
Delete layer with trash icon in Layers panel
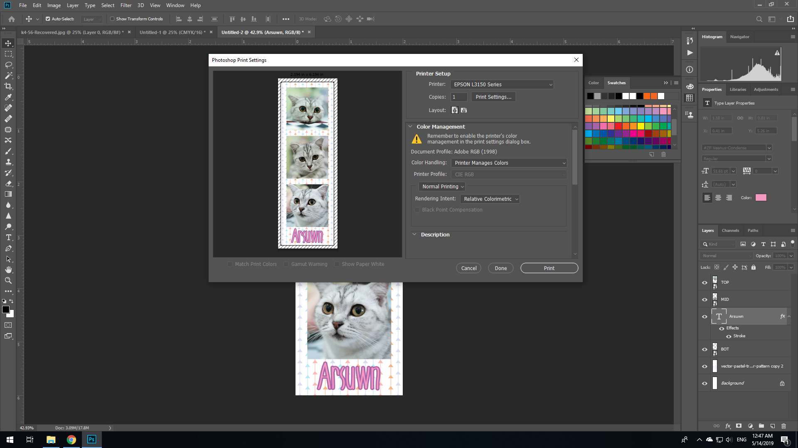coord(783,426)
